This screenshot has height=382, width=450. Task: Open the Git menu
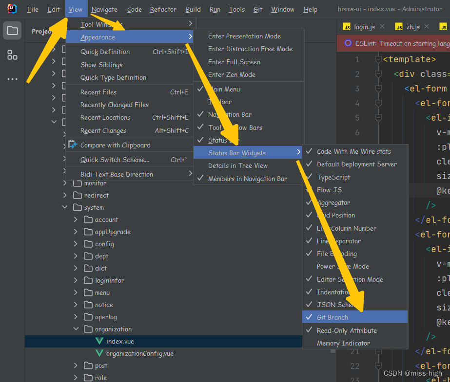pyautogui.click(x=258, y=9)
